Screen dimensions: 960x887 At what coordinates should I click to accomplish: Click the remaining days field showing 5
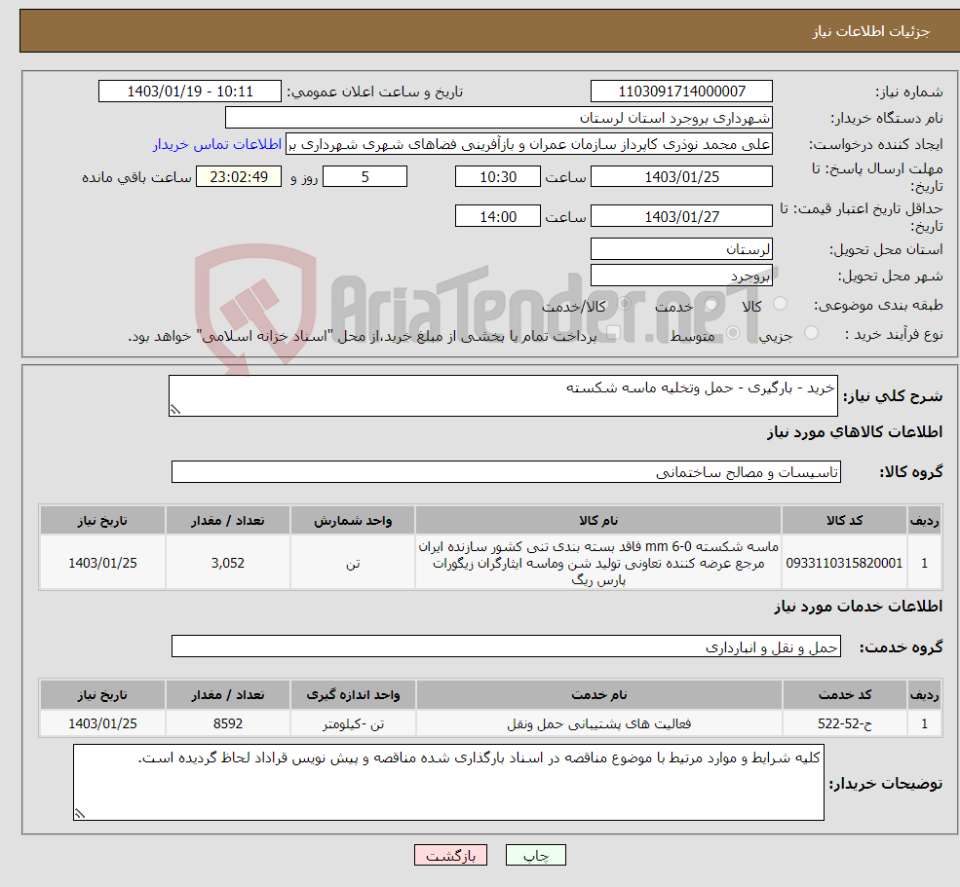point(365,177)
